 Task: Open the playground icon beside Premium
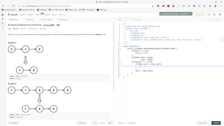209,15
